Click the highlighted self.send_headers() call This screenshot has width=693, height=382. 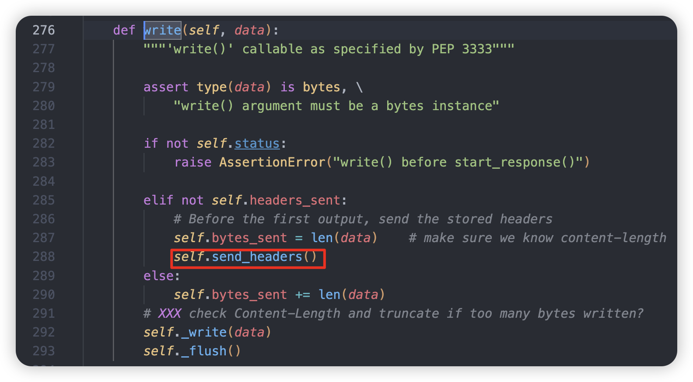coord(245,257)
